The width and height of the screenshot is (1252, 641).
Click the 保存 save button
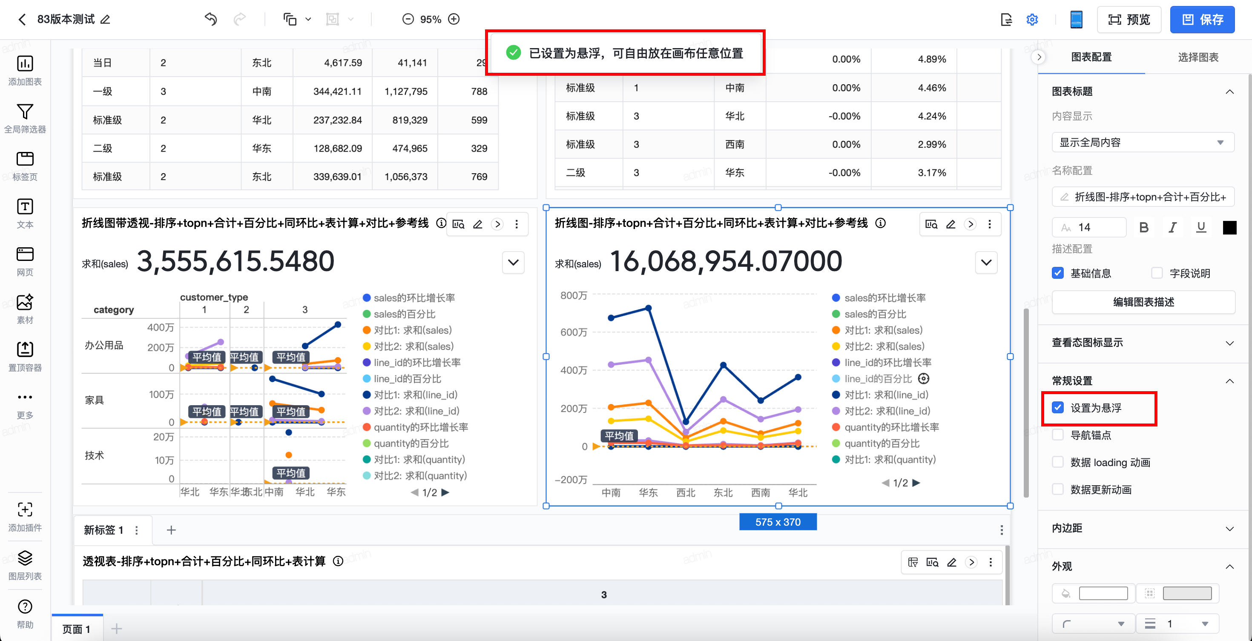click(1203, 20)
